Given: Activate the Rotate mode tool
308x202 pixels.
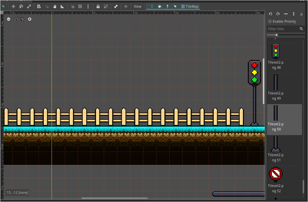Looking at the screenshot, I should (x=21, y=6).
